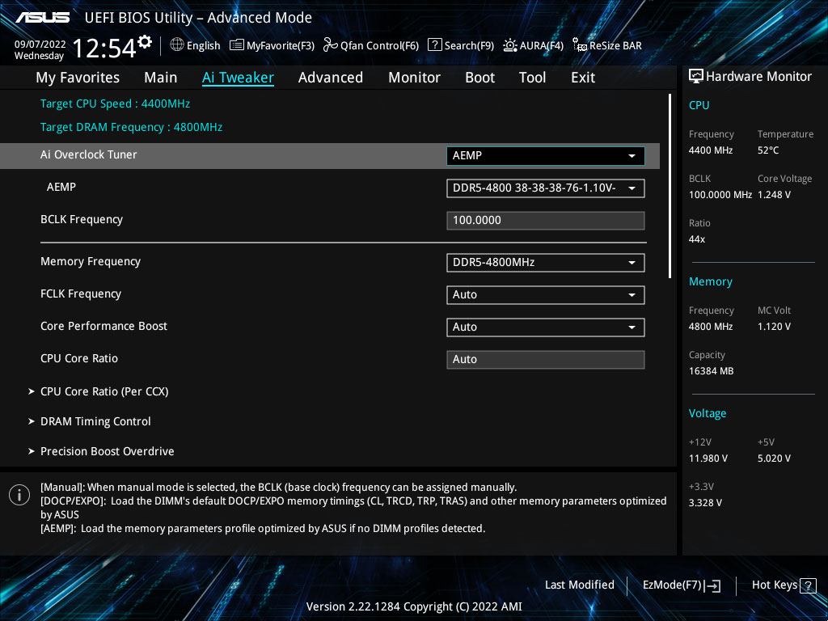
Task: Switch to the Advanced tab
Action: 331,77
